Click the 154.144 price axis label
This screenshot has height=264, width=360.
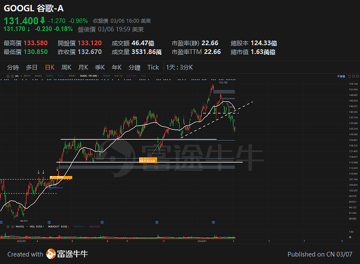tap(353, 84)
